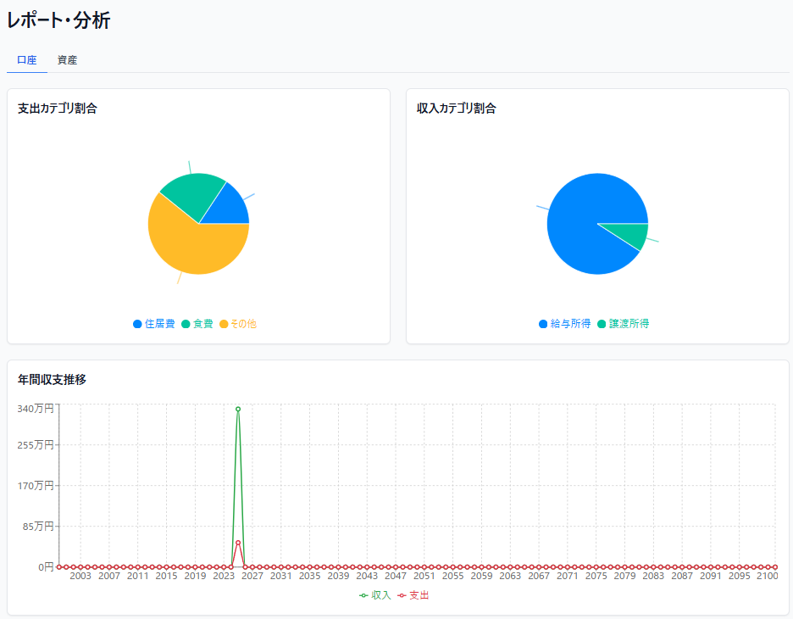The width and height of the screenshot is (793, 619).
Task: Switch to the 資産 tab
Action: 67,60
